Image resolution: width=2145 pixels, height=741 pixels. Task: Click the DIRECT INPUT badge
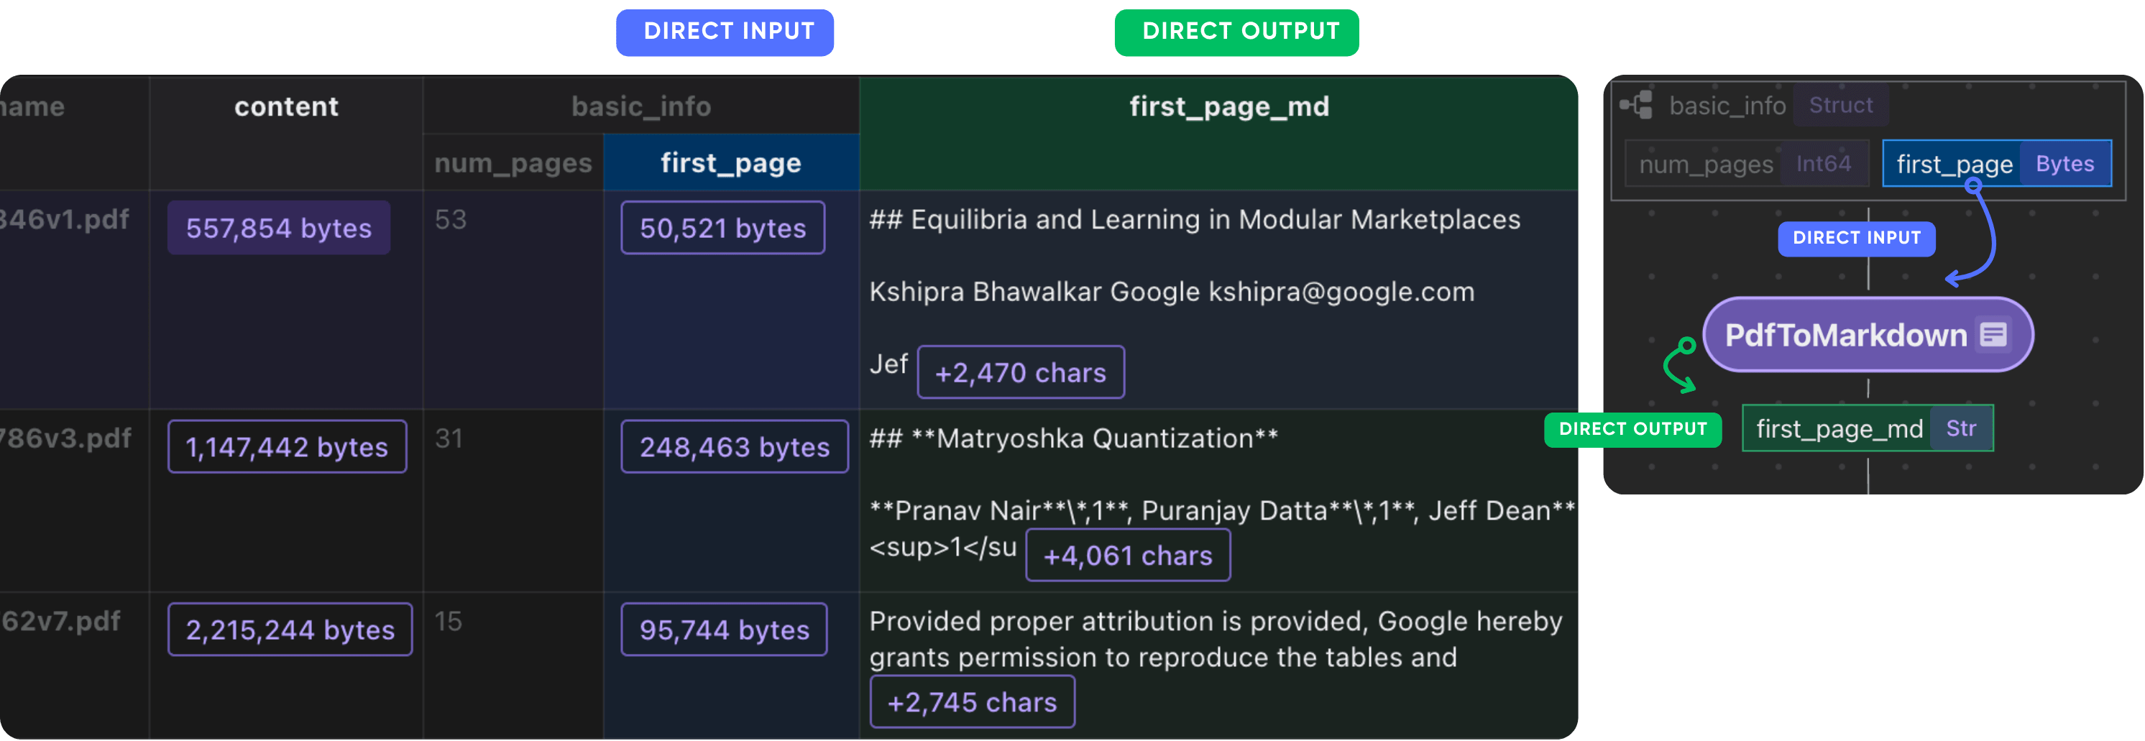(724, 32)
